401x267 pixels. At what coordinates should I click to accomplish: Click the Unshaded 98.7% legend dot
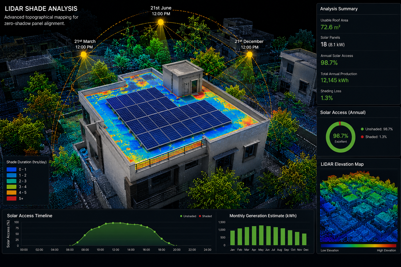tap(362, 129)
